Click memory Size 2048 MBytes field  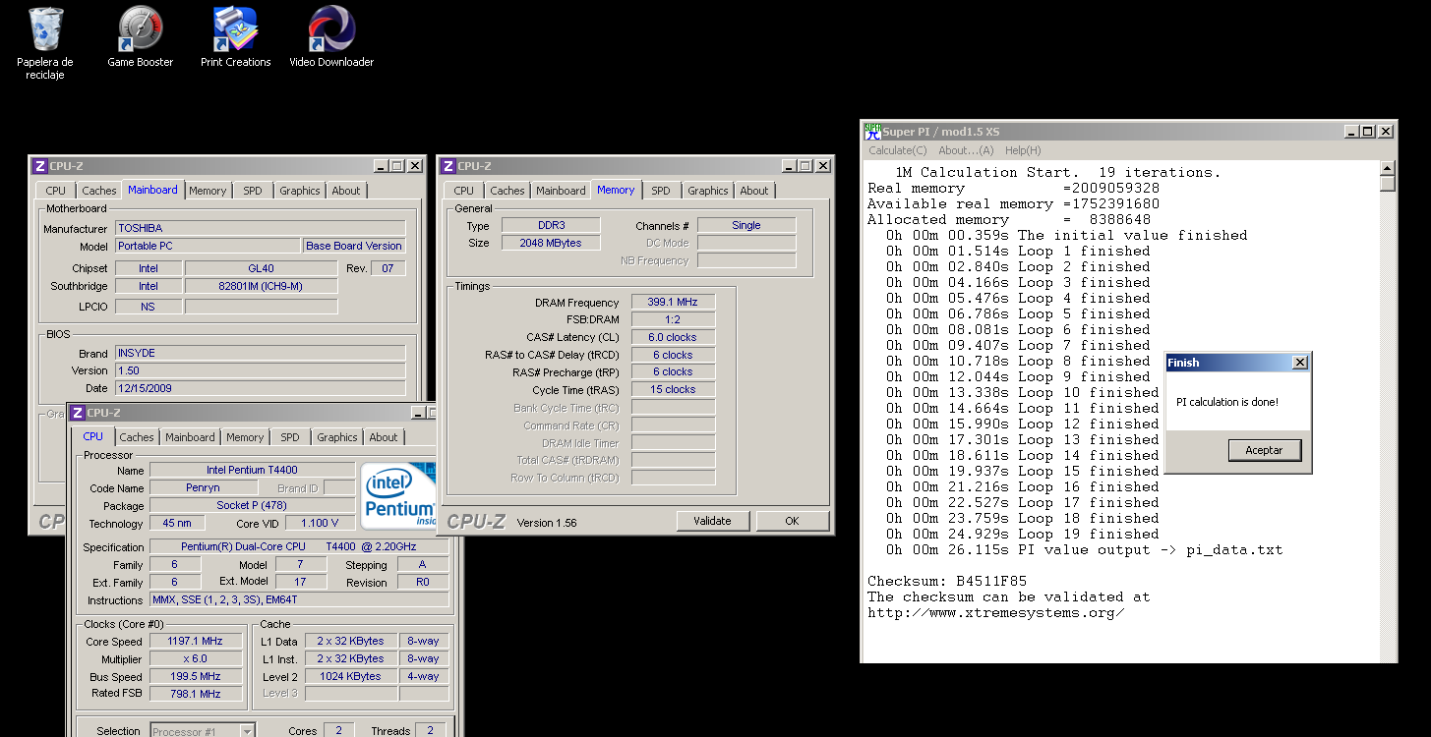pos(551,243)
